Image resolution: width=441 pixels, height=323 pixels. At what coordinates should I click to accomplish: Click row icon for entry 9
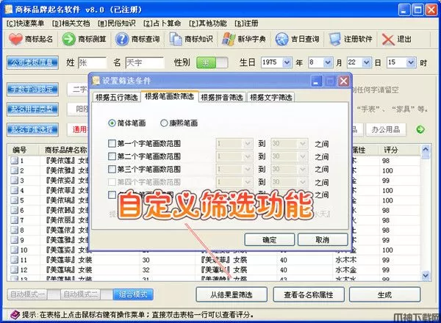point(15,240)
